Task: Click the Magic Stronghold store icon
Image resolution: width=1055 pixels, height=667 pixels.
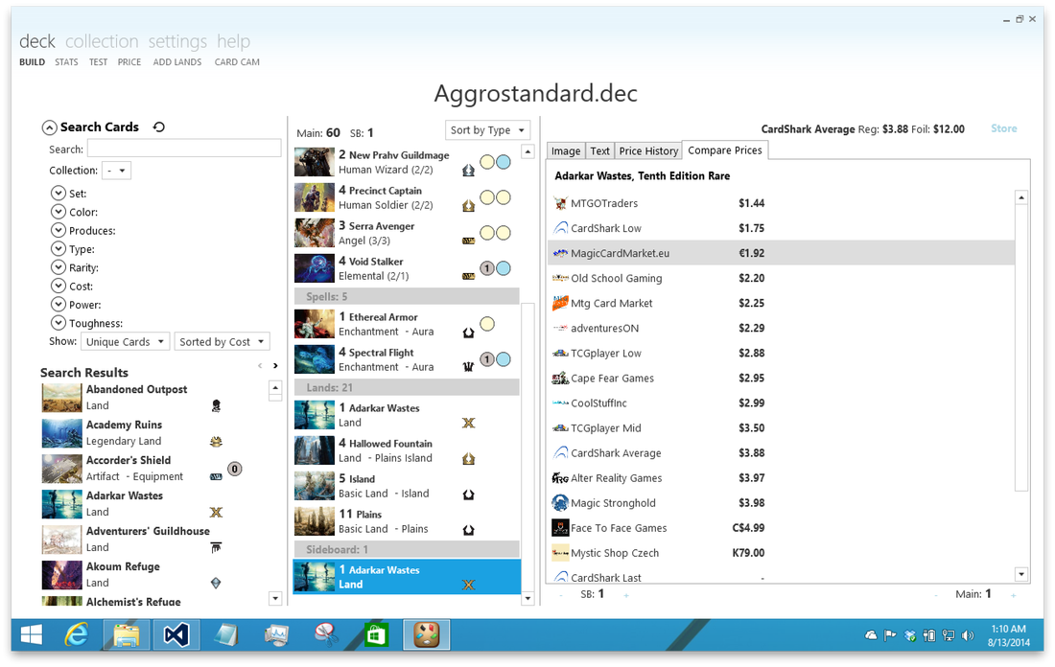Action: click(560, 503)
